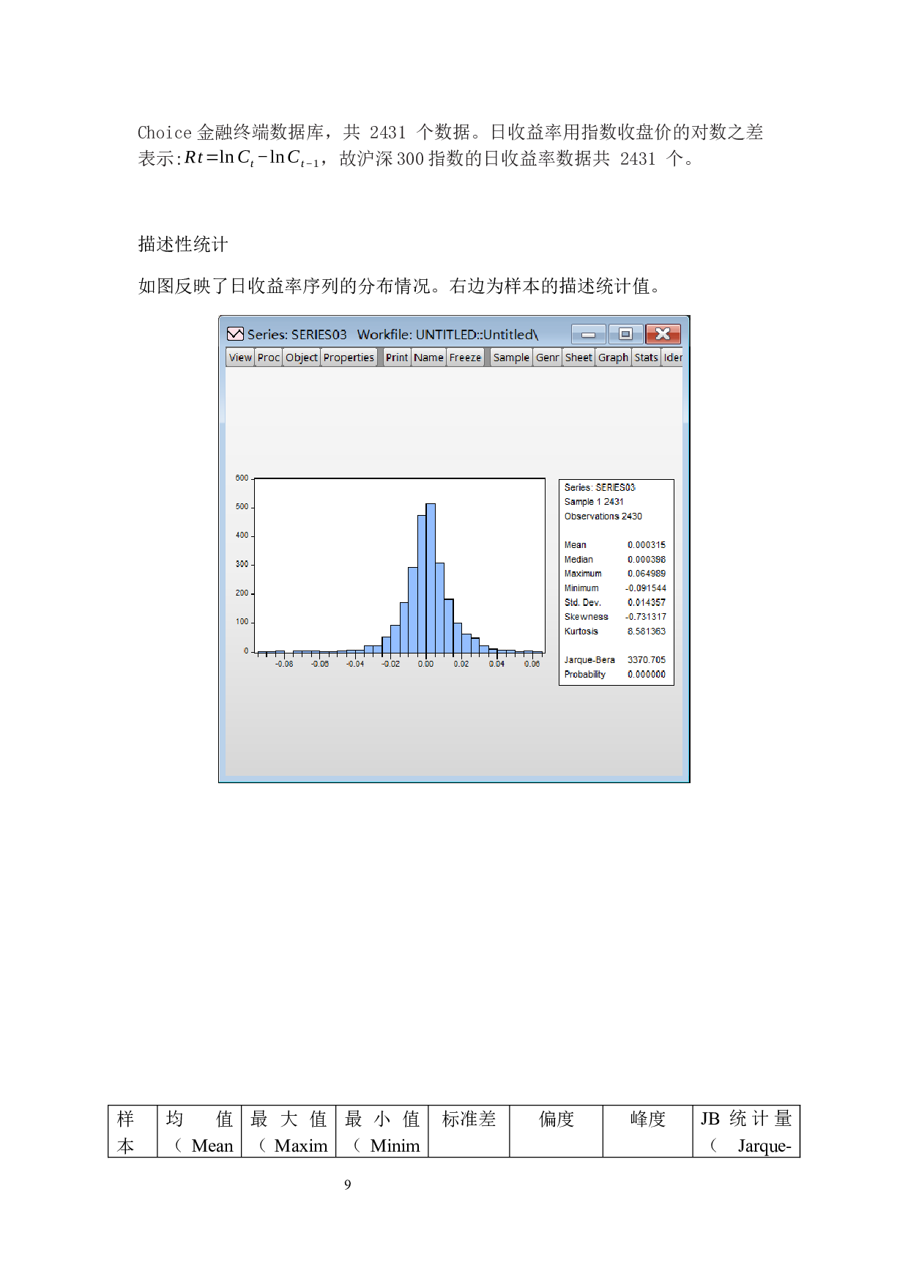The image size is (908, 1285).
Task: Click the Sample button
Action: click(x=511, y=358)
